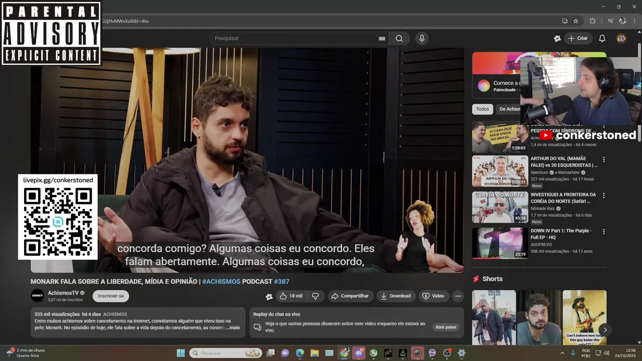The image size is (642, 361).
Task: Click the Criar button
Action: (x=578, y=39)
